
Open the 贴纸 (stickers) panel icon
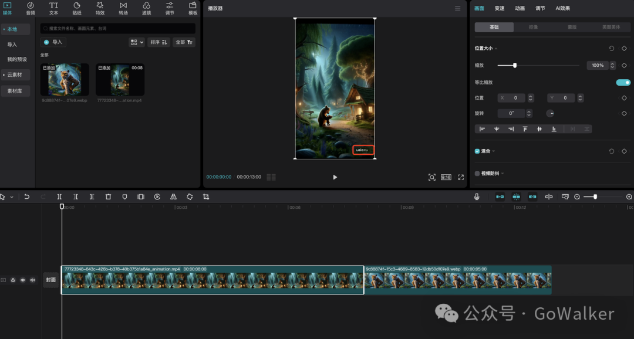coord(77,8)
